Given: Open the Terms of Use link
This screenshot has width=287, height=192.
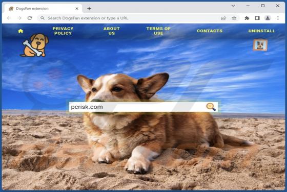Looking at the screenshot, I should click(158, 31).
